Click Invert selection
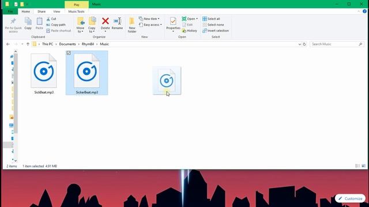 pyautogui.click(x=216, y=30)
